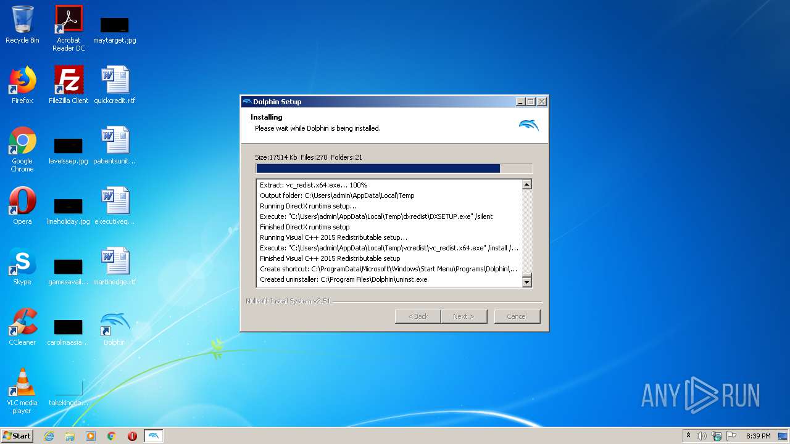Viewport: 790px width, 444px height.
Task: Click the install log scroll down arrow
Action: [526, 282]
